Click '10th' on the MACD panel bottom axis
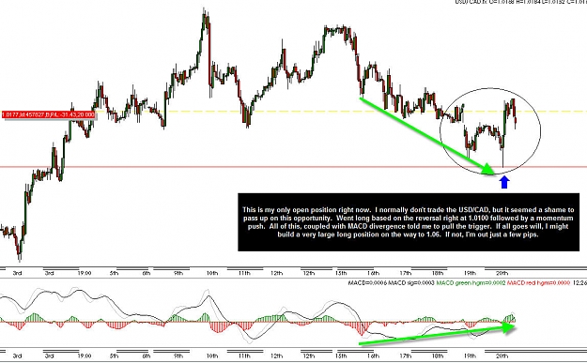Image resolution: width=587 pixels, height=363 pixels. coord(212,355)
